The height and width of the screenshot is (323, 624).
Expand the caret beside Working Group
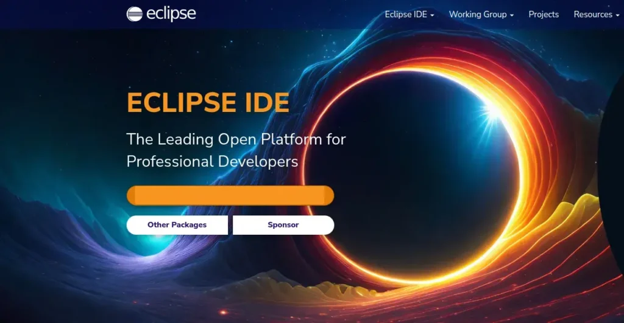512,15
